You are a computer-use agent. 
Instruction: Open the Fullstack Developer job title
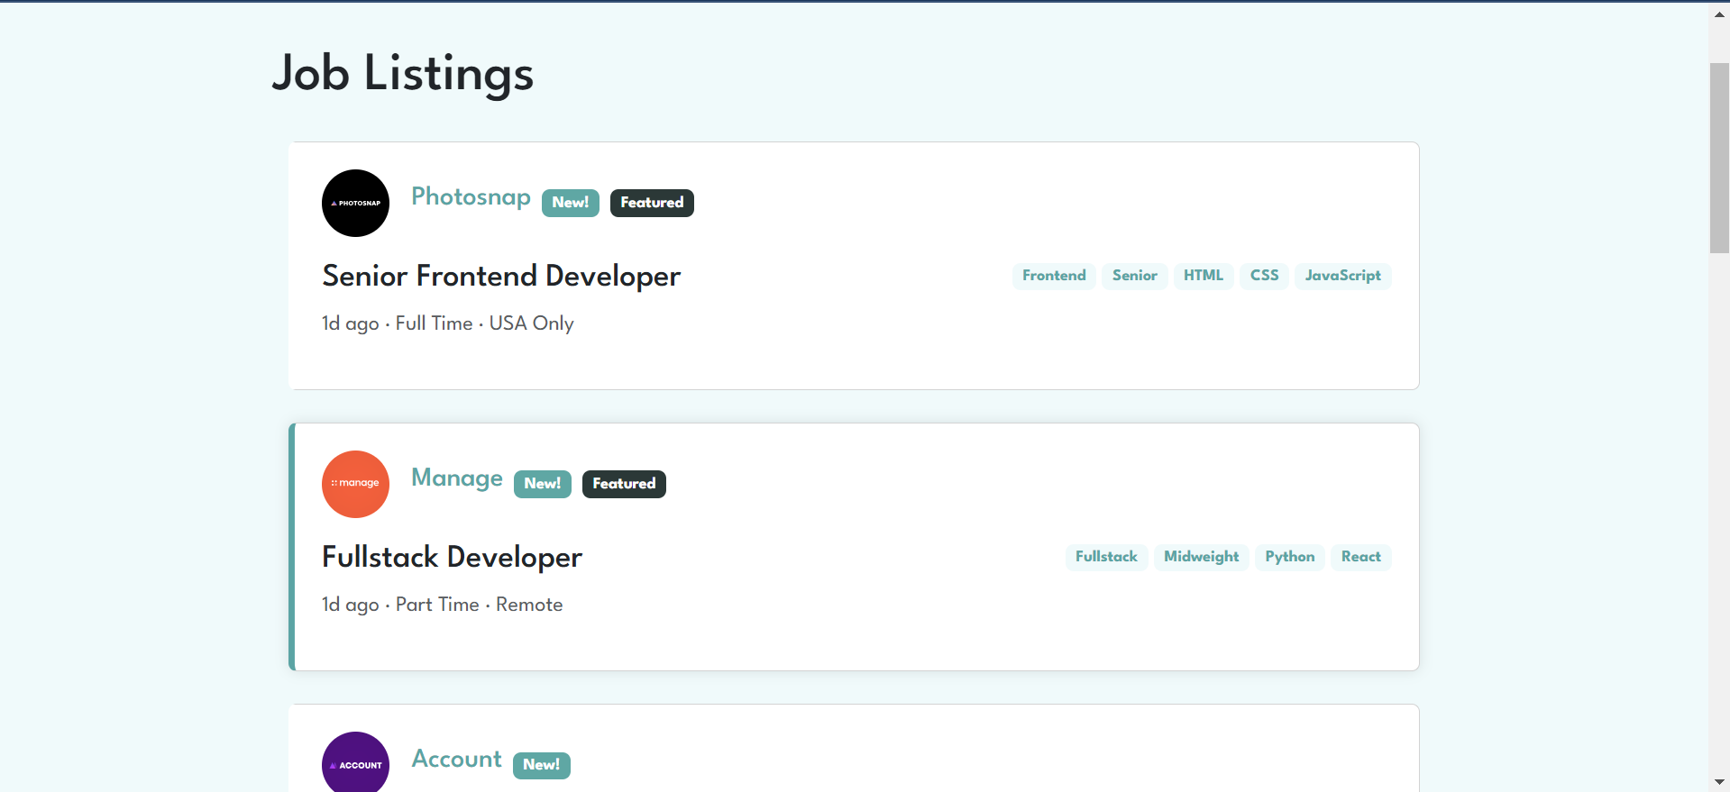[x=452, y=557]
